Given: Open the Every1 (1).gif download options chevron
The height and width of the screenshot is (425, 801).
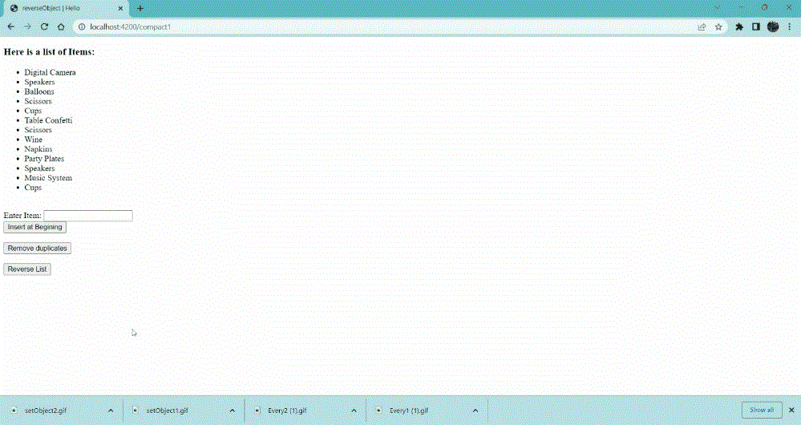Looking at the screenshot, I should pyautogui.click(x=475, y=411).
